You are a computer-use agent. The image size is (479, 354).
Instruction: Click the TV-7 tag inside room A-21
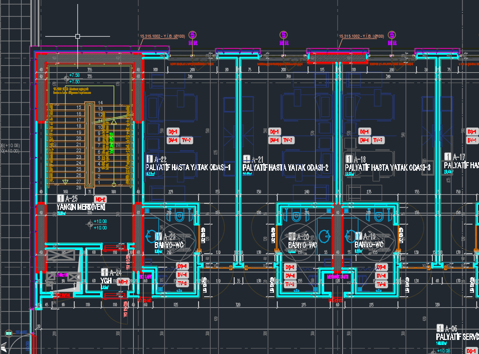(288, 140)
